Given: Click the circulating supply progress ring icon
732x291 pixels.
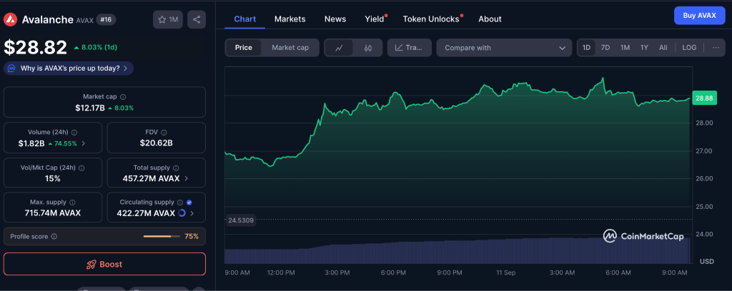Looking at the screenshot, I should coord(182,213).
